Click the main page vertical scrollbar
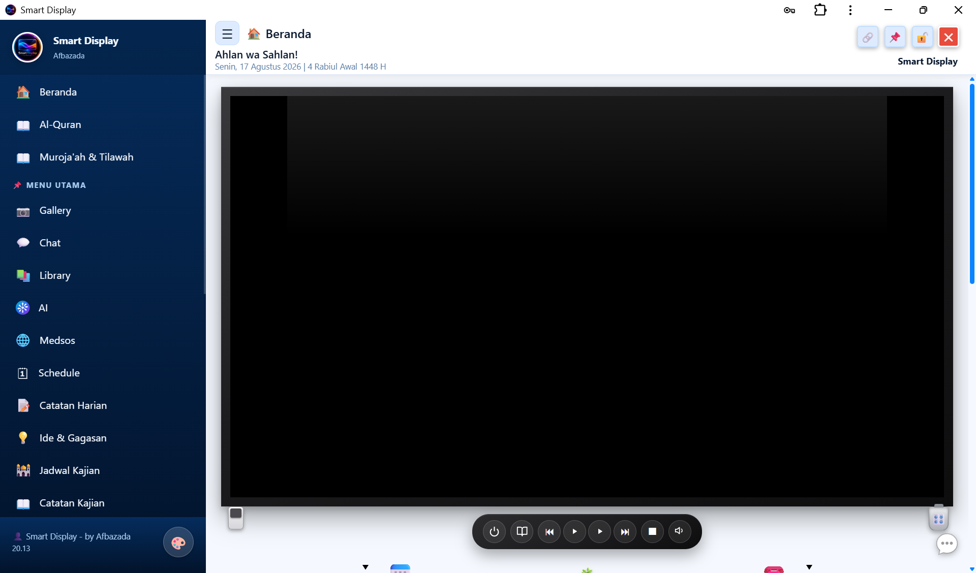The width and height of the screenshot is (976, 573). [x=972, y=183]
